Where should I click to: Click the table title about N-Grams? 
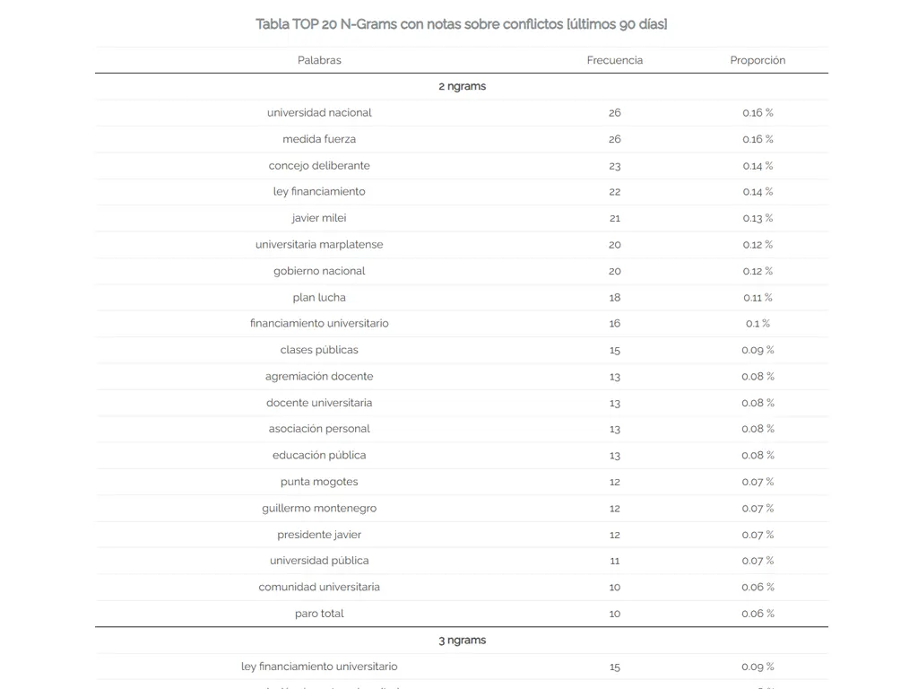(x=461, y=24)
